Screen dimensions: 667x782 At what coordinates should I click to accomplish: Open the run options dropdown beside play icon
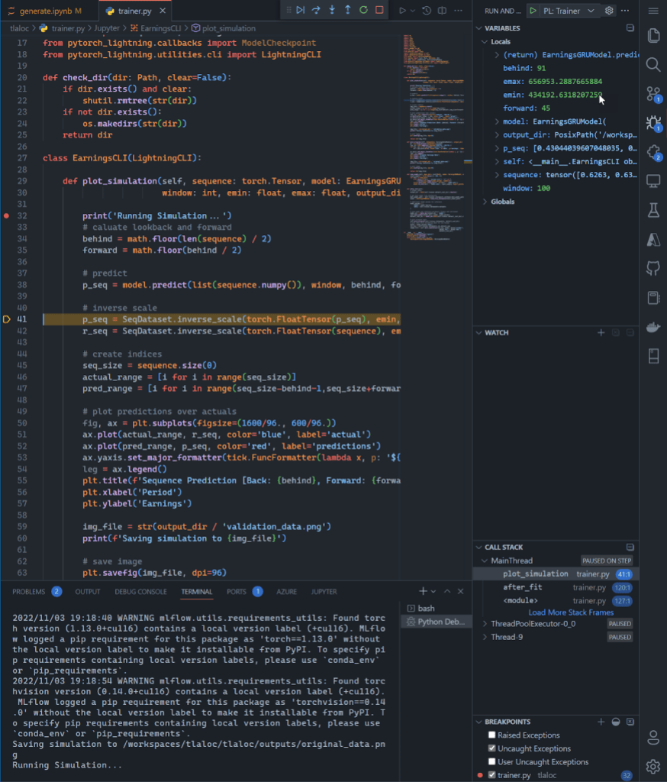click(x=413, y=11)
